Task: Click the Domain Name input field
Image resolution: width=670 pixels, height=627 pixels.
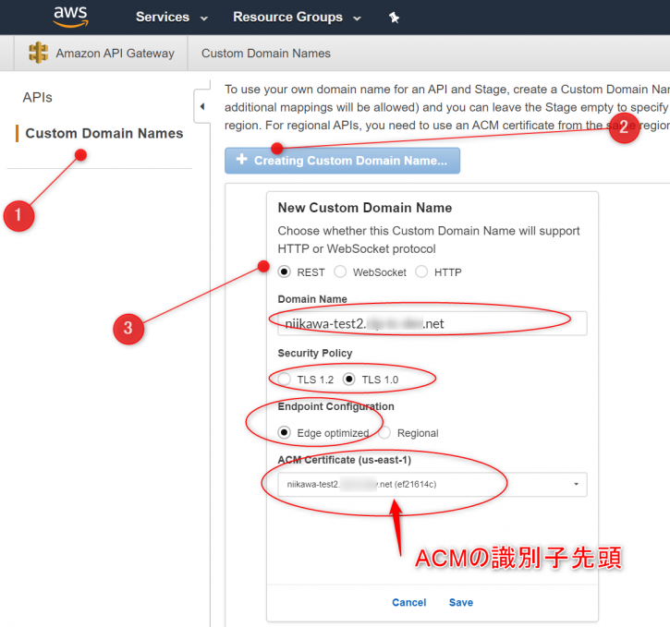Action: (432, 323)
